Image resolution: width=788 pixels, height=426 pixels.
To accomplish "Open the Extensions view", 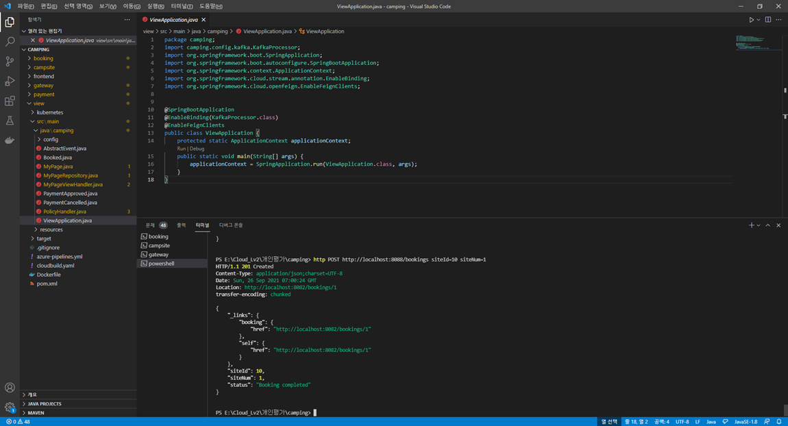I will [x=10, y=101].
